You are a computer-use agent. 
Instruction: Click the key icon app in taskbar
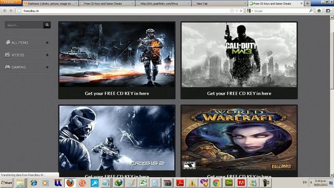coord(94,183)
